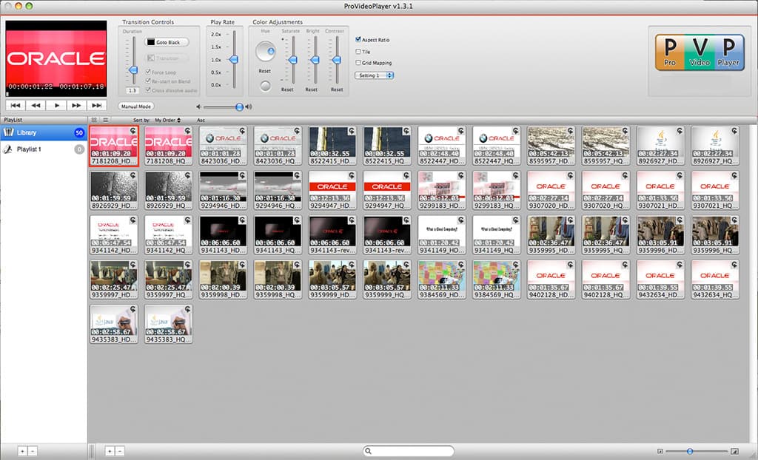Click the Bright slider handle
Screen dimensions: 758x460
click(315, 60)
